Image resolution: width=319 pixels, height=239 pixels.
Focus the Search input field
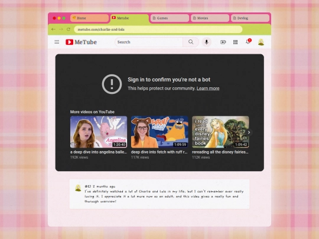coord(149,42)
